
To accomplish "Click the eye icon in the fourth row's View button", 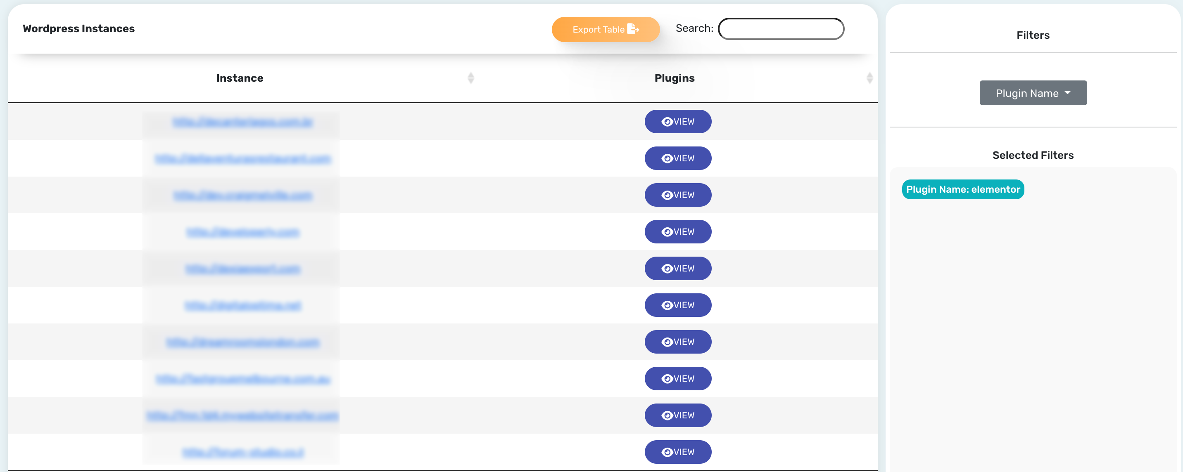I will pos(667,232).
